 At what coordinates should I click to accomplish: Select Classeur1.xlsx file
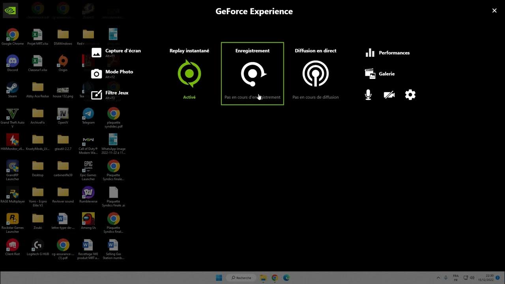click(x=38, y=63)
